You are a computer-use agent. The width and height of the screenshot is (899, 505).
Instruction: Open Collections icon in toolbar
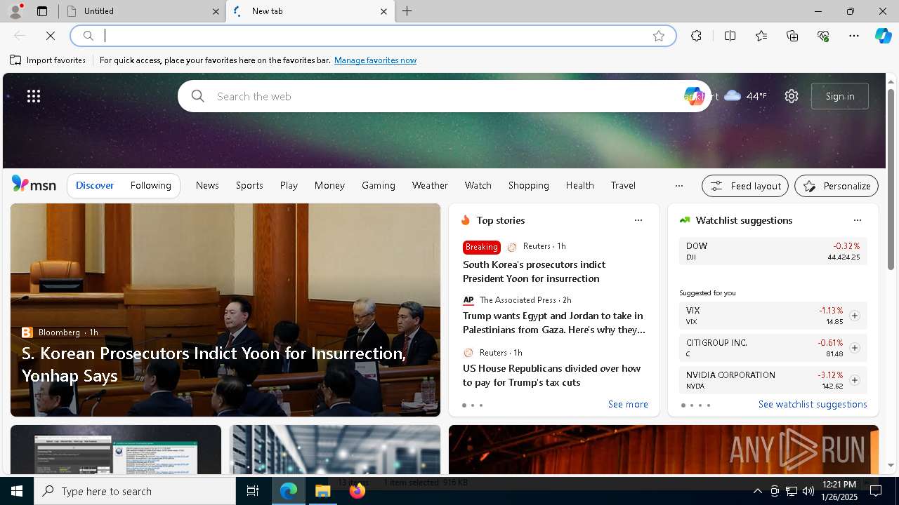(792, 36)
